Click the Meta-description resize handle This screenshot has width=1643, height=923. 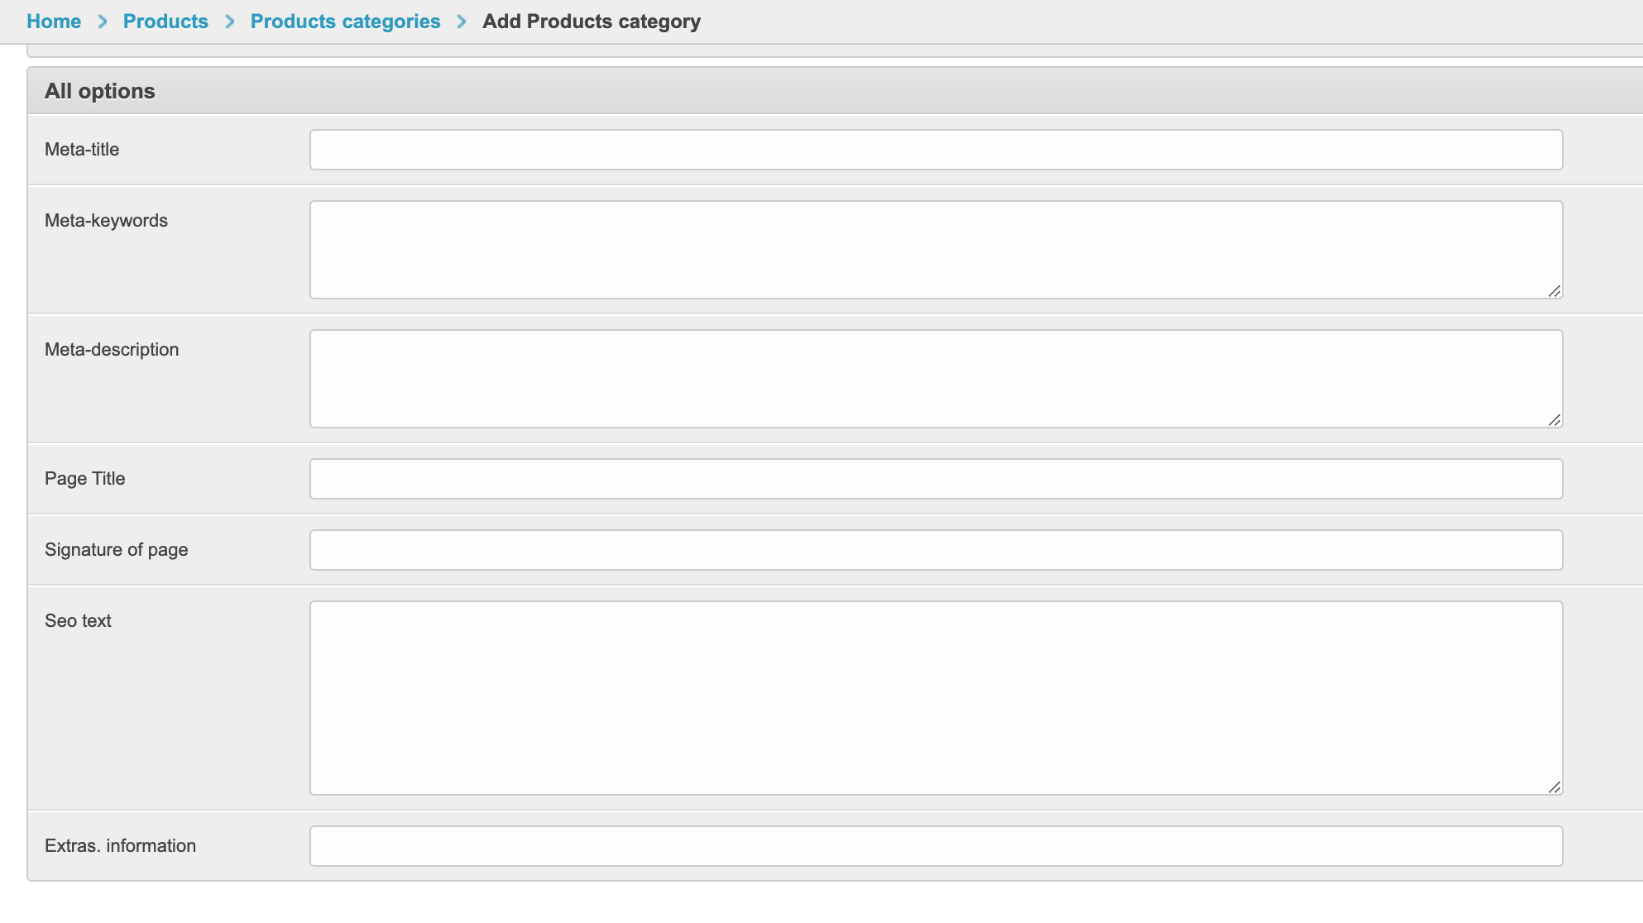click(1554, 420)
